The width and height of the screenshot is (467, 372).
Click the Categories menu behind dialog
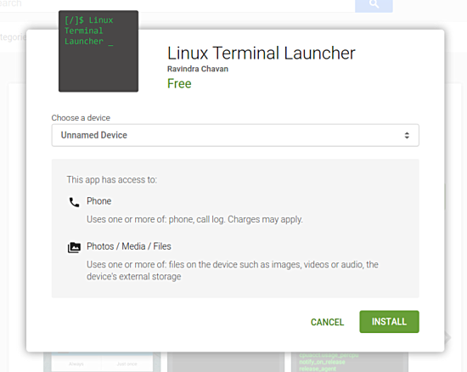[x=13, y=37]
